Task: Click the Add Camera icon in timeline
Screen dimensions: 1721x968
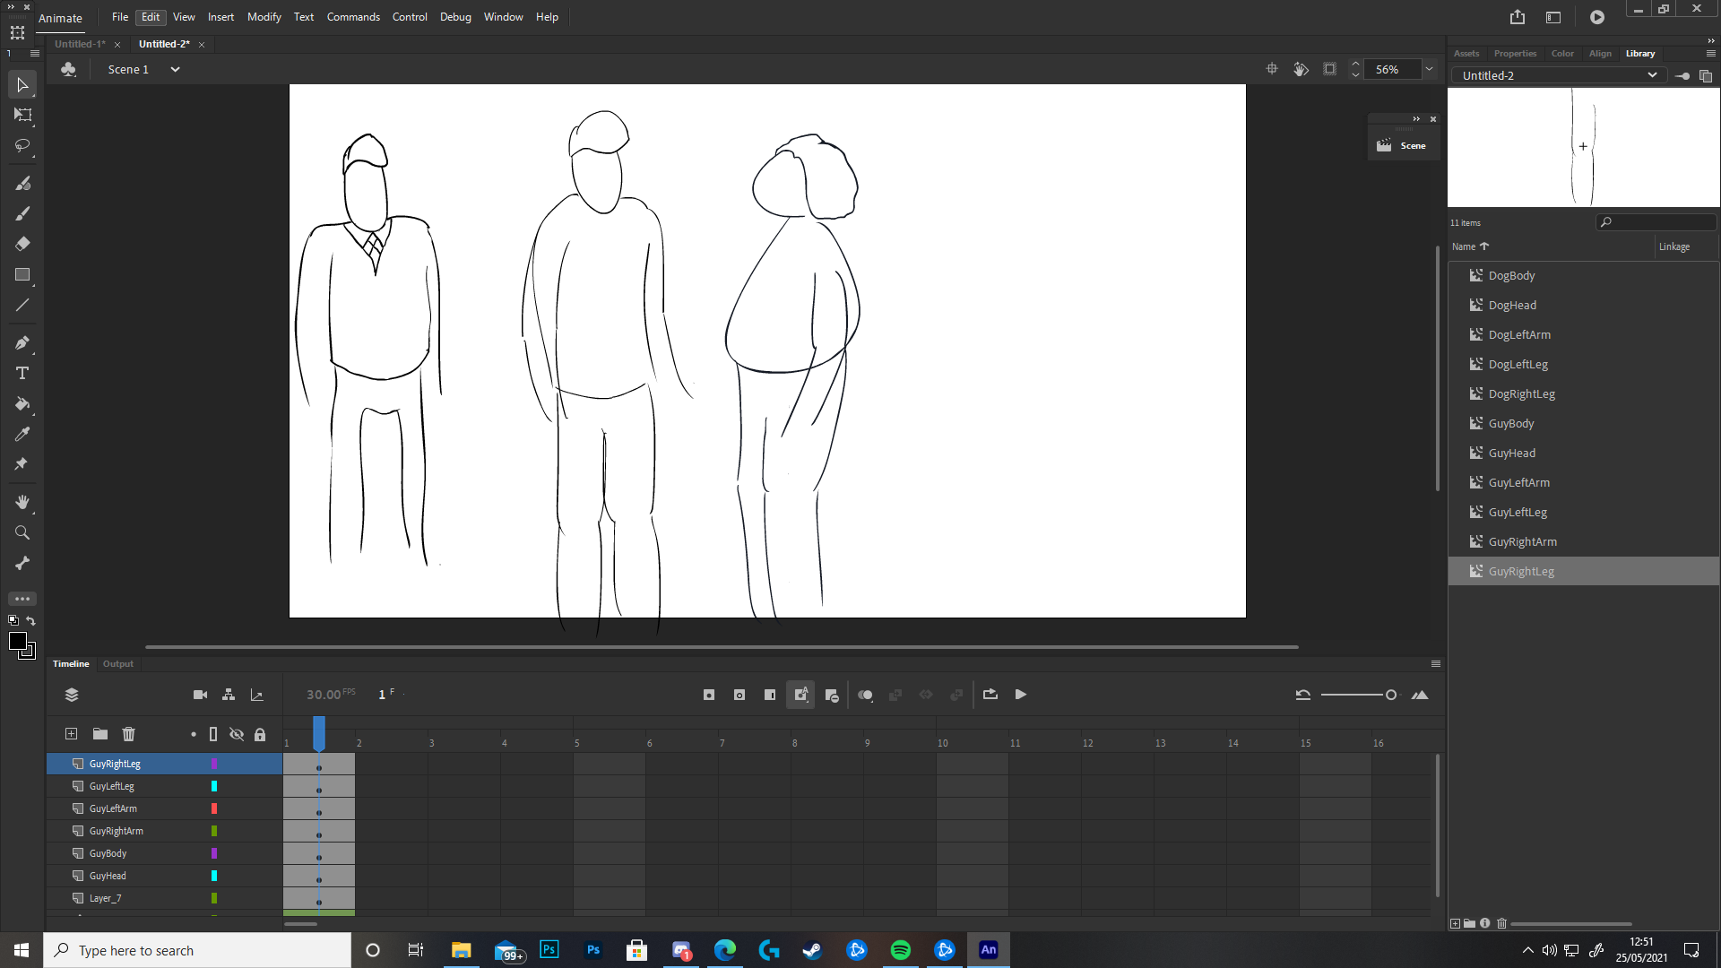Action: pos(200,695)
